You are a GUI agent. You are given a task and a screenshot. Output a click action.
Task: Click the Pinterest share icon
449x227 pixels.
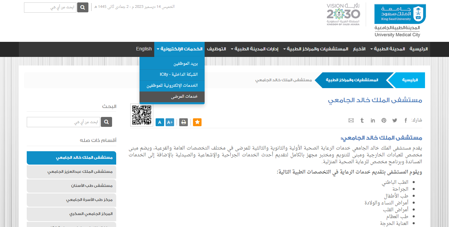pos(384,120)
